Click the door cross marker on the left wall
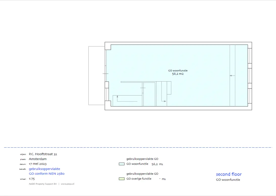This screenshot has height=196, width=276. (x=105, y=74)
